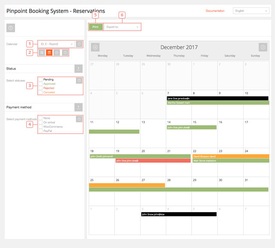The image size is (275, 248).
Task: Click the day cell for December 16
Action: click(230, 133)
